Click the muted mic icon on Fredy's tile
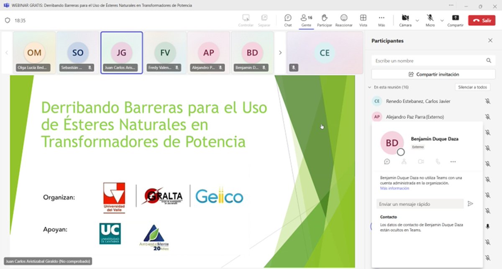 click(177, 67)
